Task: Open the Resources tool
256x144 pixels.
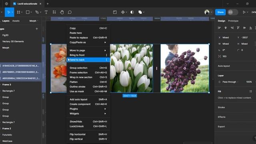Action: [54, 12]
